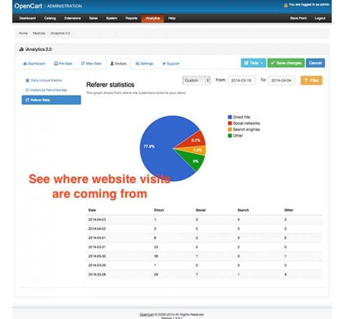Click the OpenCart Administration logo
The height and width of the screenshot is (319, 344).
[x=48, y=6]
